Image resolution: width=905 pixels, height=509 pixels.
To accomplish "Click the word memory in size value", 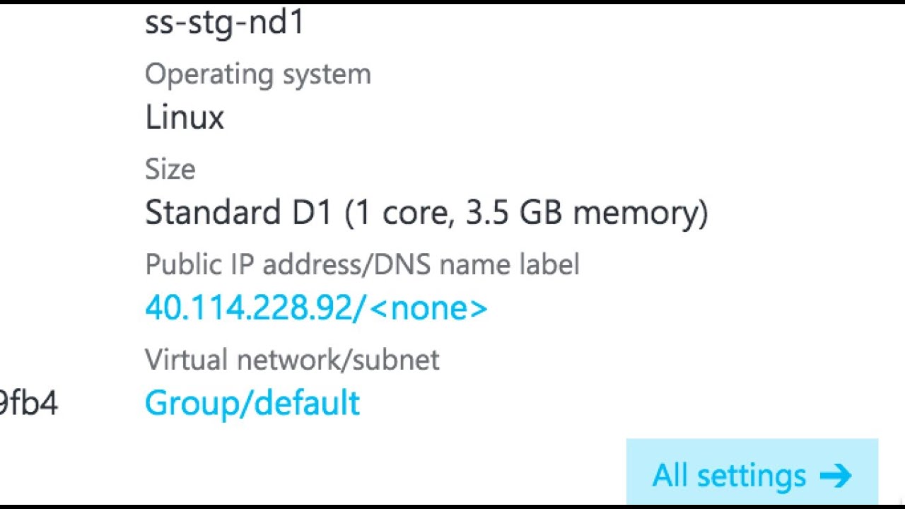I will tap(635, 213).
